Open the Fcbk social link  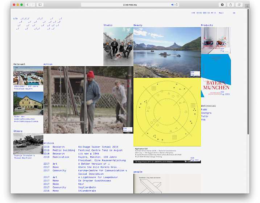[x=204, y=109]
